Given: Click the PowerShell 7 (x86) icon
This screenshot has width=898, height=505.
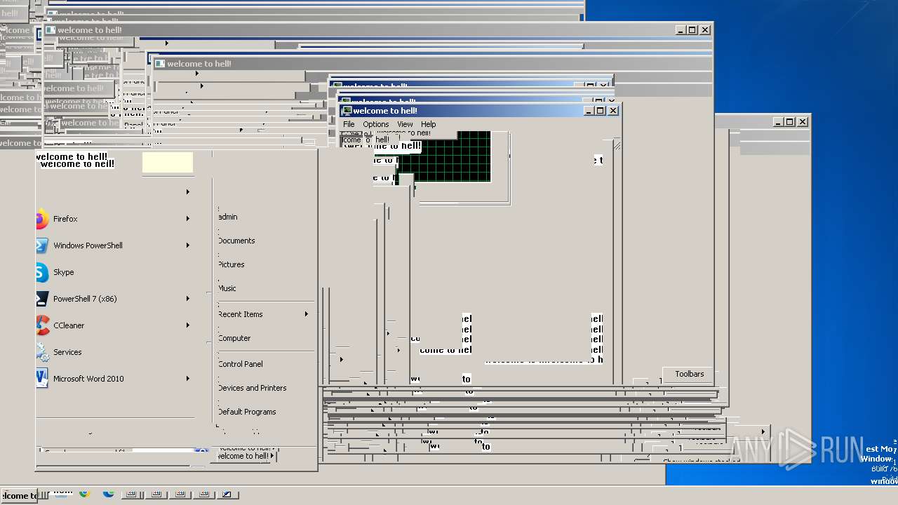Looking at the screenshot, I should pos(42,299).
